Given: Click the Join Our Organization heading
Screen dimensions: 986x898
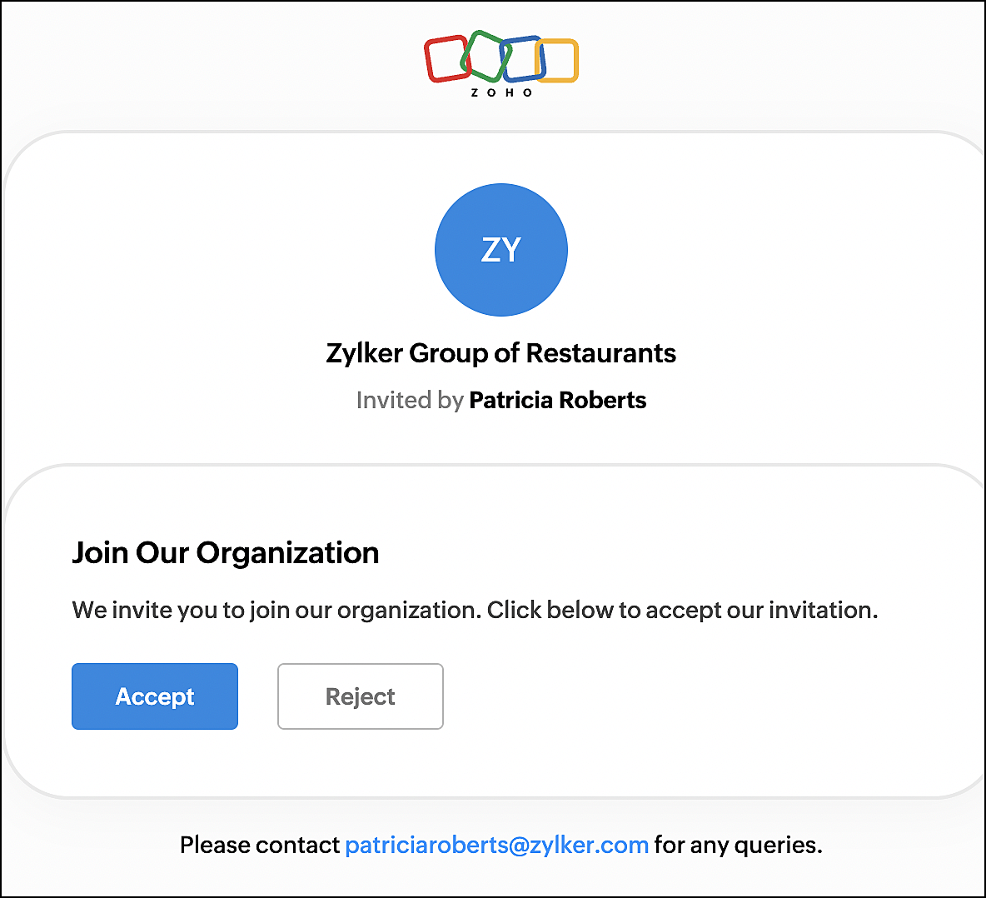Looking at the screenshot, I should tap(225, 553).
